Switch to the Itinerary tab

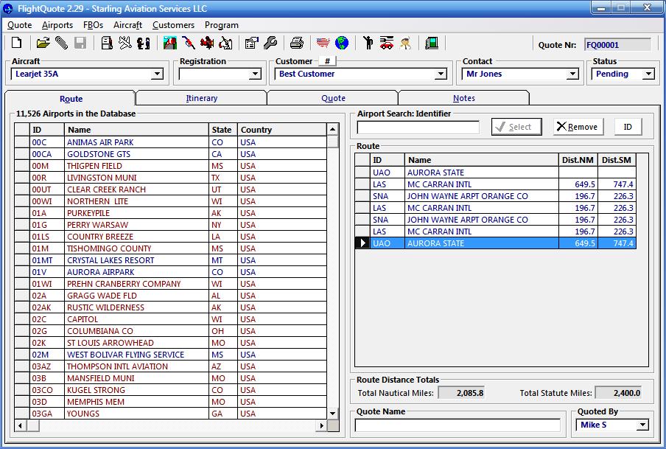coord(201,98)
